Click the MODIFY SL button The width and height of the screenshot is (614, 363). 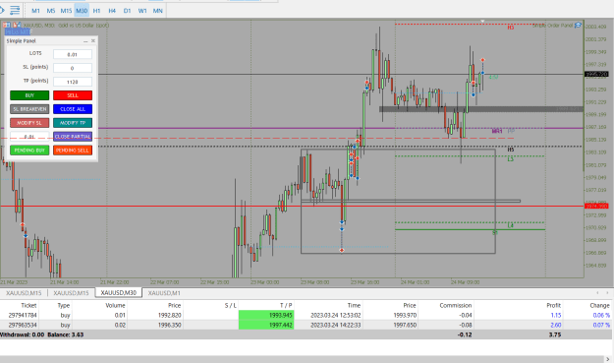29,123
